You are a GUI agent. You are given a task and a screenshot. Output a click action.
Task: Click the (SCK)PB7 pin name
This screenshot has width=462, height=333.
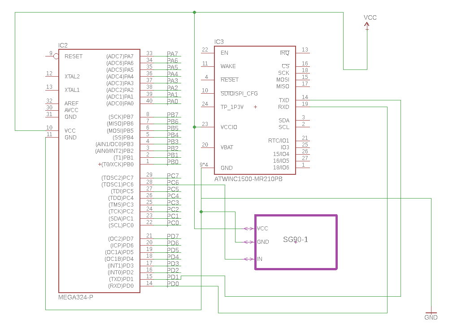(x=121, y=117)
